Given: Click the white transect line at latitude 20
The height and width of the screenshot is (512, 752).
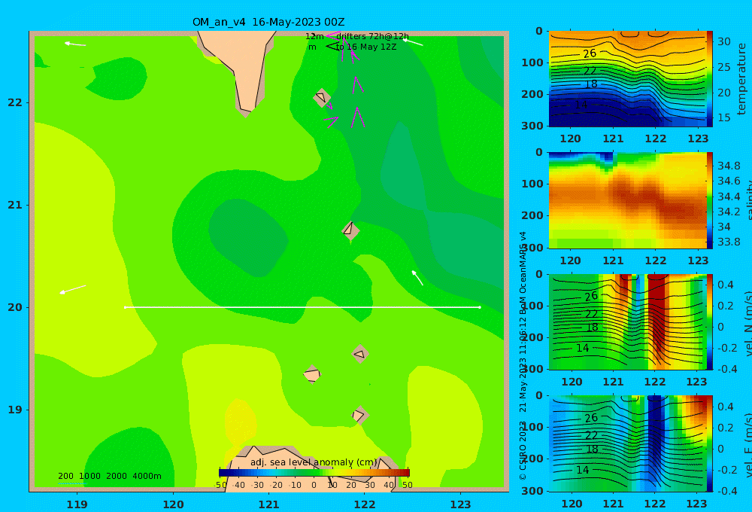Looking at the screenshot, I should [302, 307].
